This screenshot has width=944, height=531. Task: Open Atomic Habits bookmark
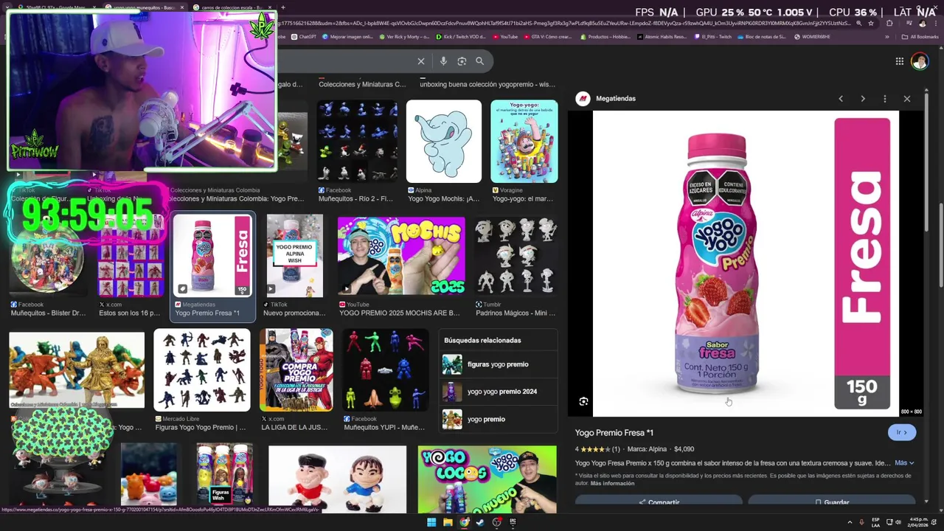point(662,37)
